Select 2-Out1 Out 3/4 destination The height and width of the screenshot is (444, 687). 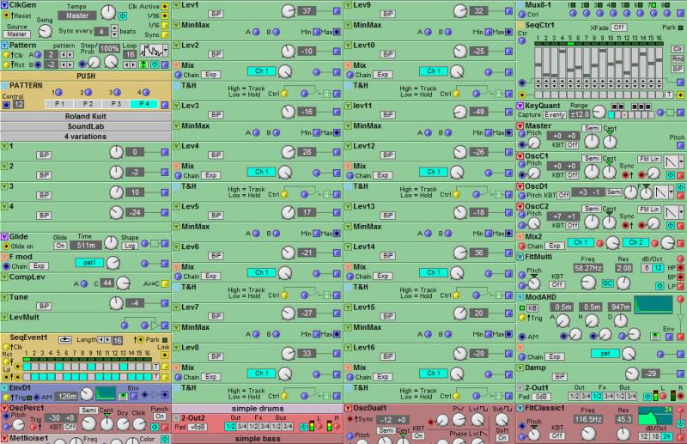coord(585,397)
